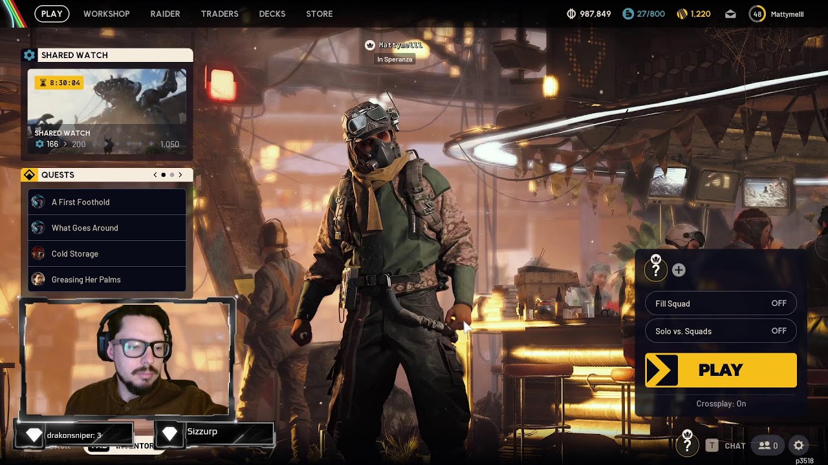Image resolution: width=828 pixels, height=465 pixels.
Task: Open settings via the gear beside friends count
Action: coord(799,446)
